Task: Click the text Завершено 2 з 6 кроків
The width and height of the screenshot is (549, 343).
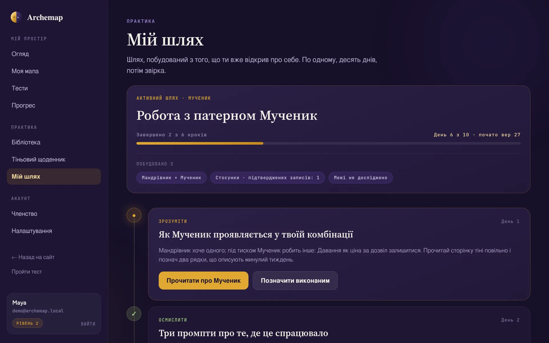Action: pyautogui.click(x=172, y=135)
